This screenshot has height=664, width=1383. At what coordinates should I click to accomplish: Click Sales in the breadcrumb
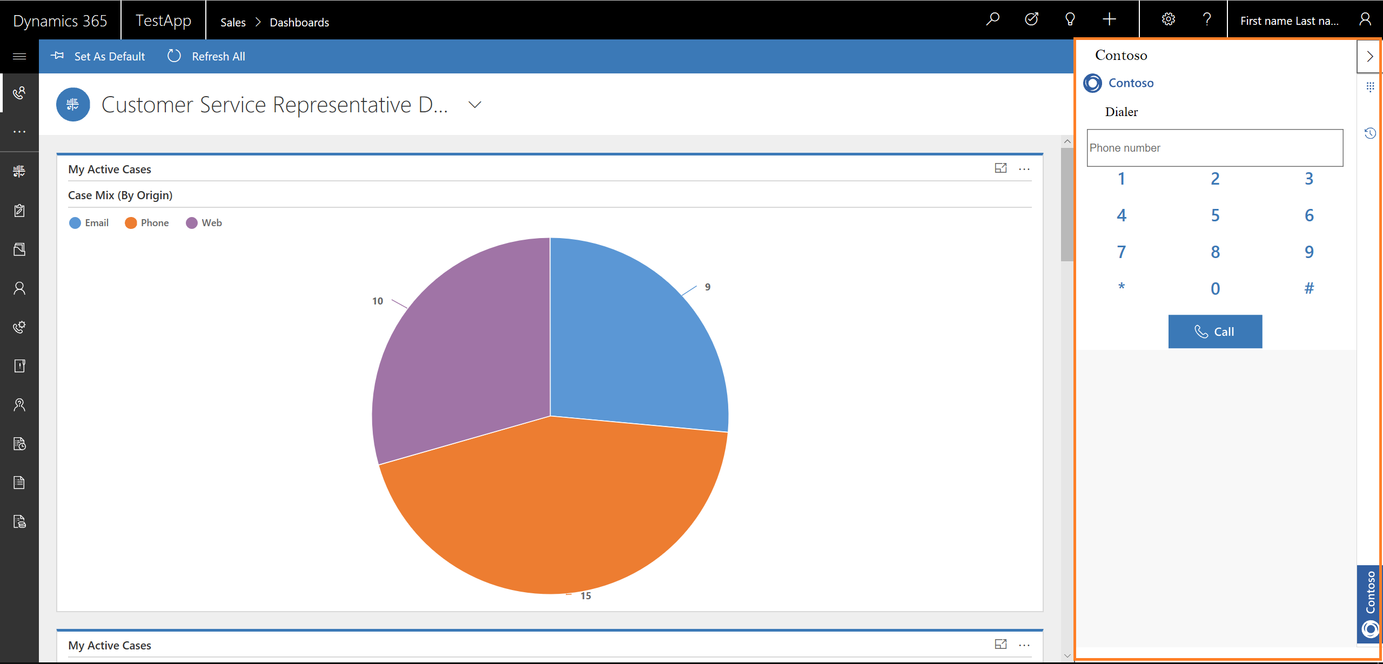233,22
